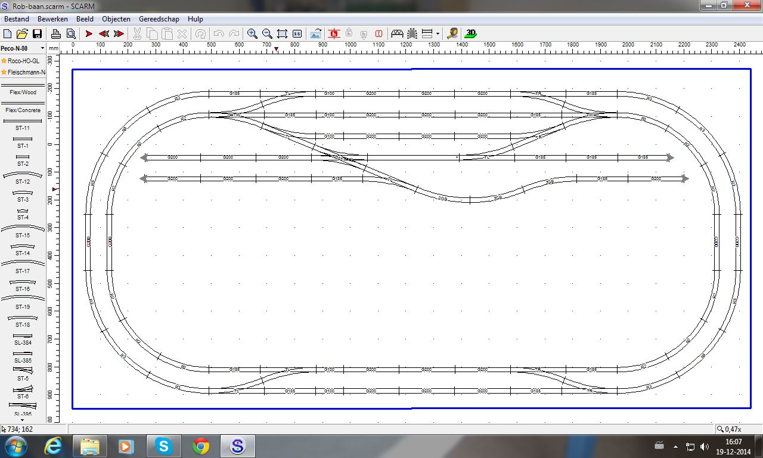763x458 pixels.
Task: Click the Zoom to fit icon
Action: [x=282, y=34]
